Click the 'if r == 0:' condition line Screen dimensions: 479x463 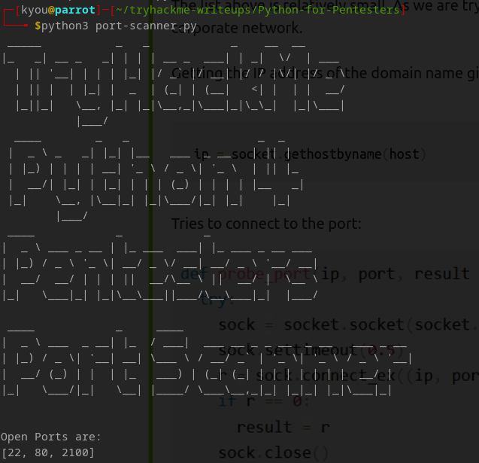[254, 401]
